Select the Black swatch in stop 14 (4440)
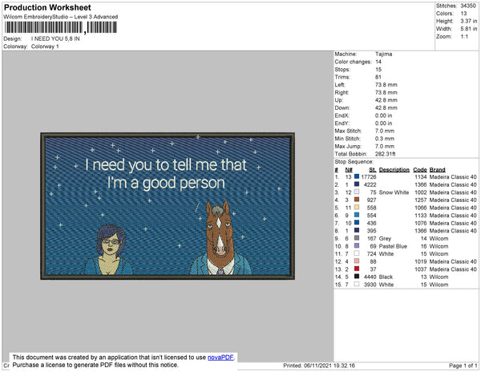Viewport: 481px width, 372px height. point(357,277)
